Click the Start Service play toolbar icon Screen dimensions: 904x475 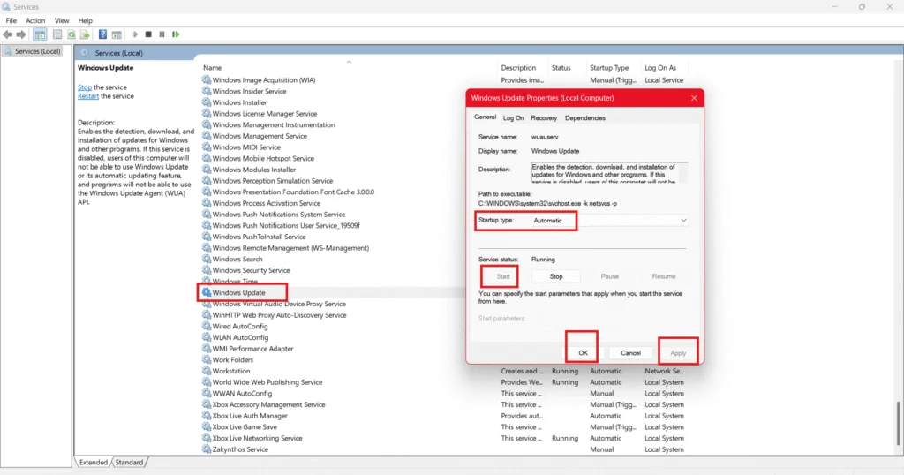tap(135, 34)
